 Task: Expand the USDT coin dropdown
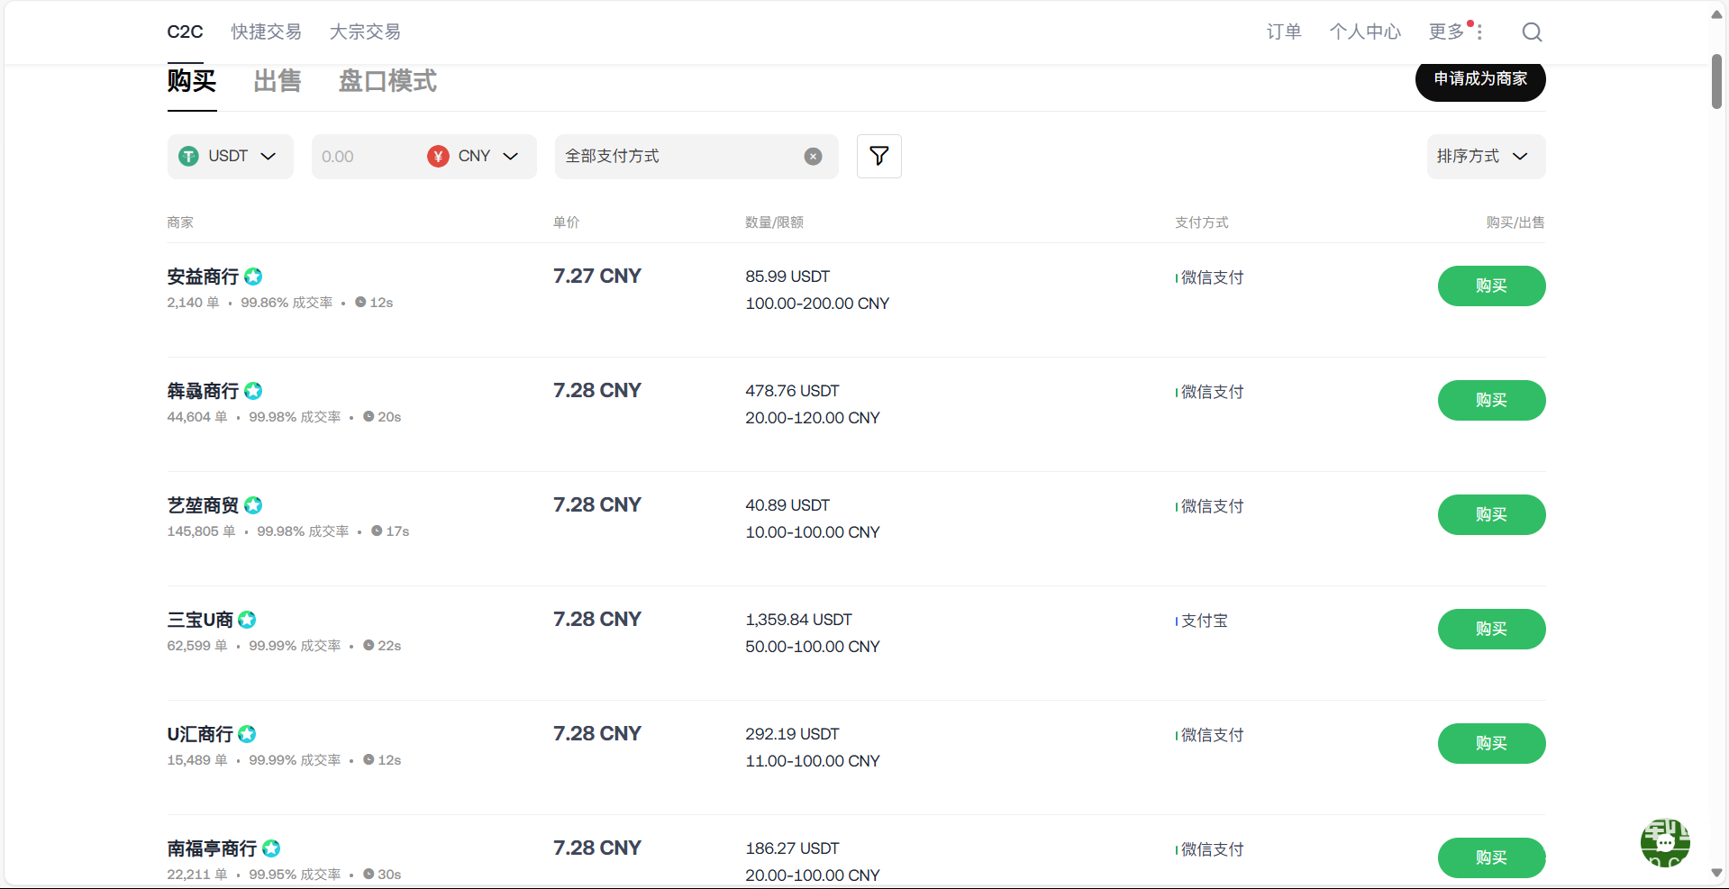click(230, 157)
